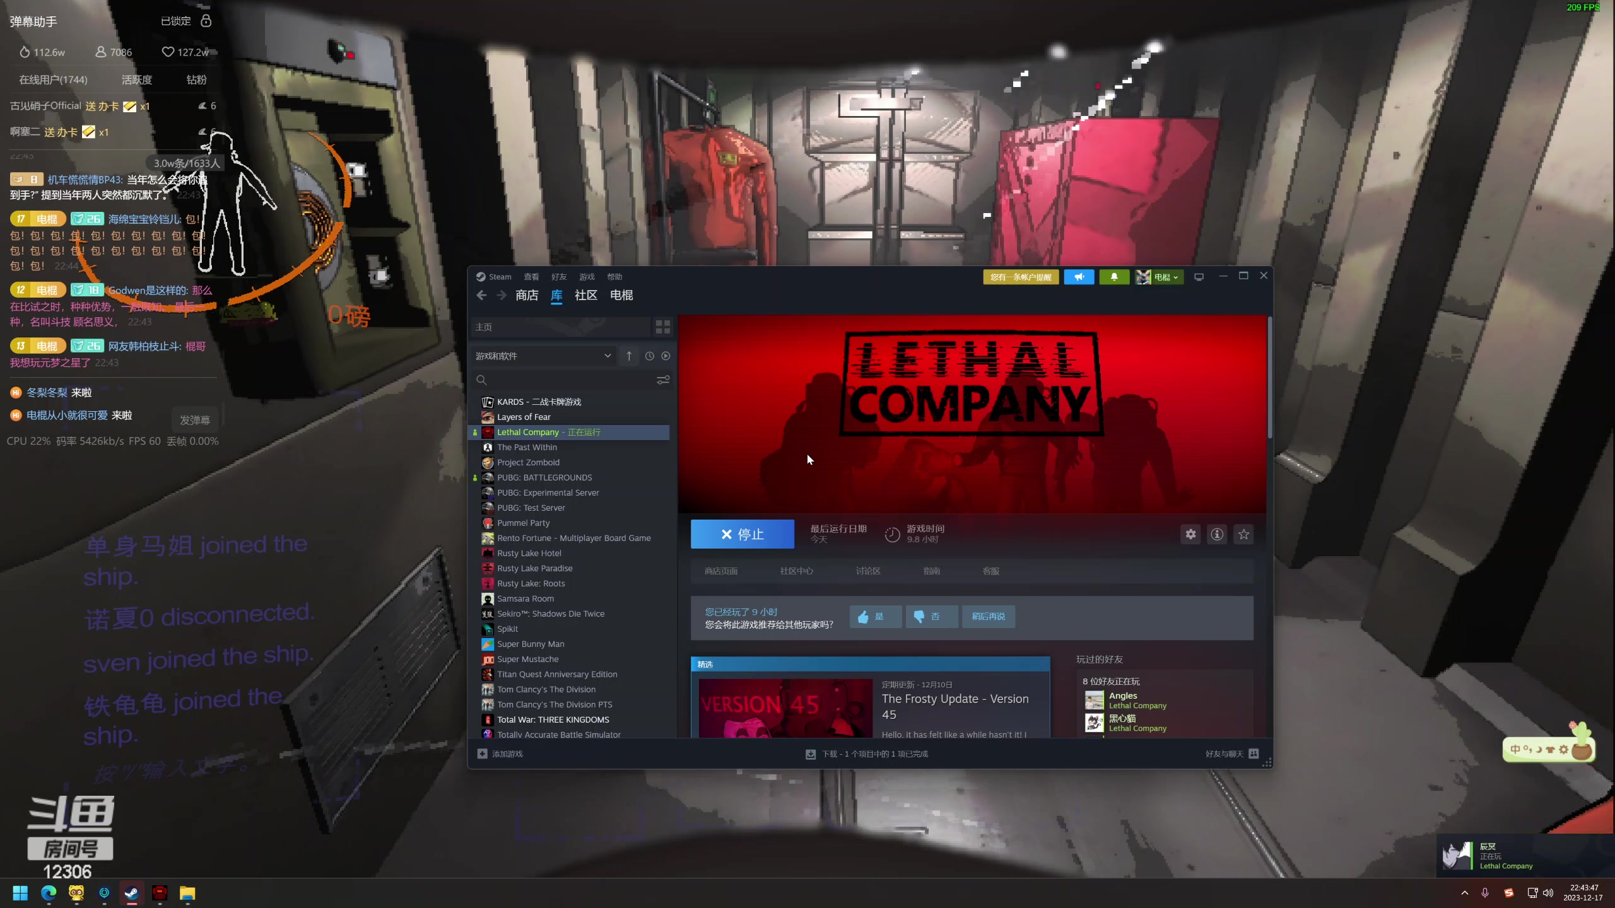1615x908 pixels.
Task: Open Steam from the taskbar
Action: pos(132,893)
